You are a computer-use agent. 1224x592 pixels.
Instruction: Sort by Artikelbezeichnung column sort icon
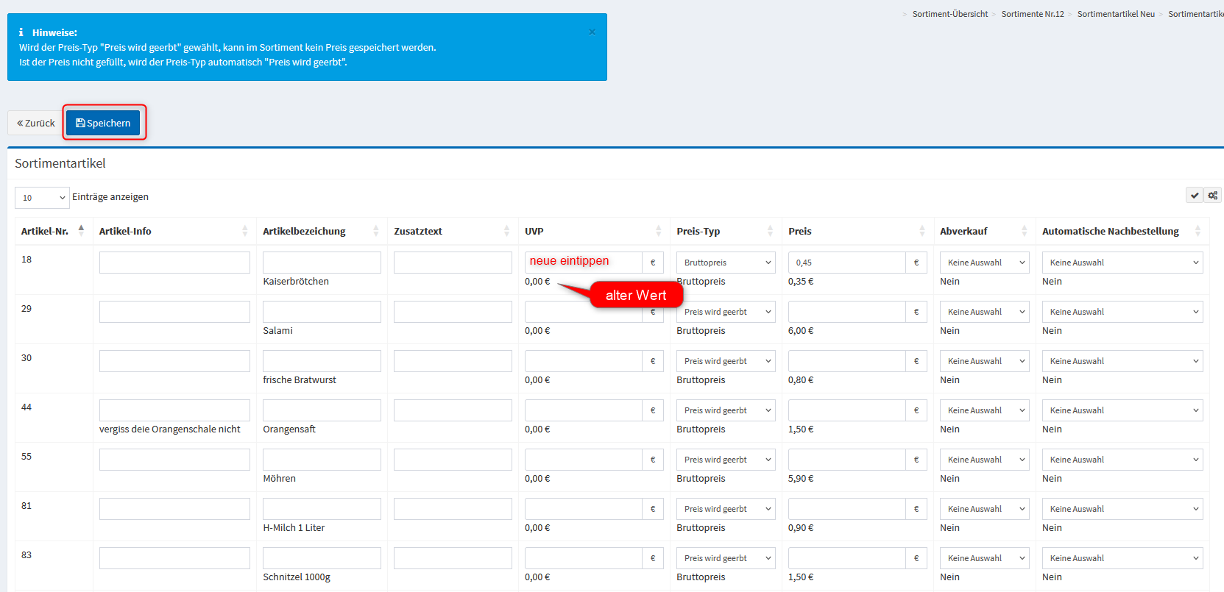pyautogui.click(x=375, y=231)
